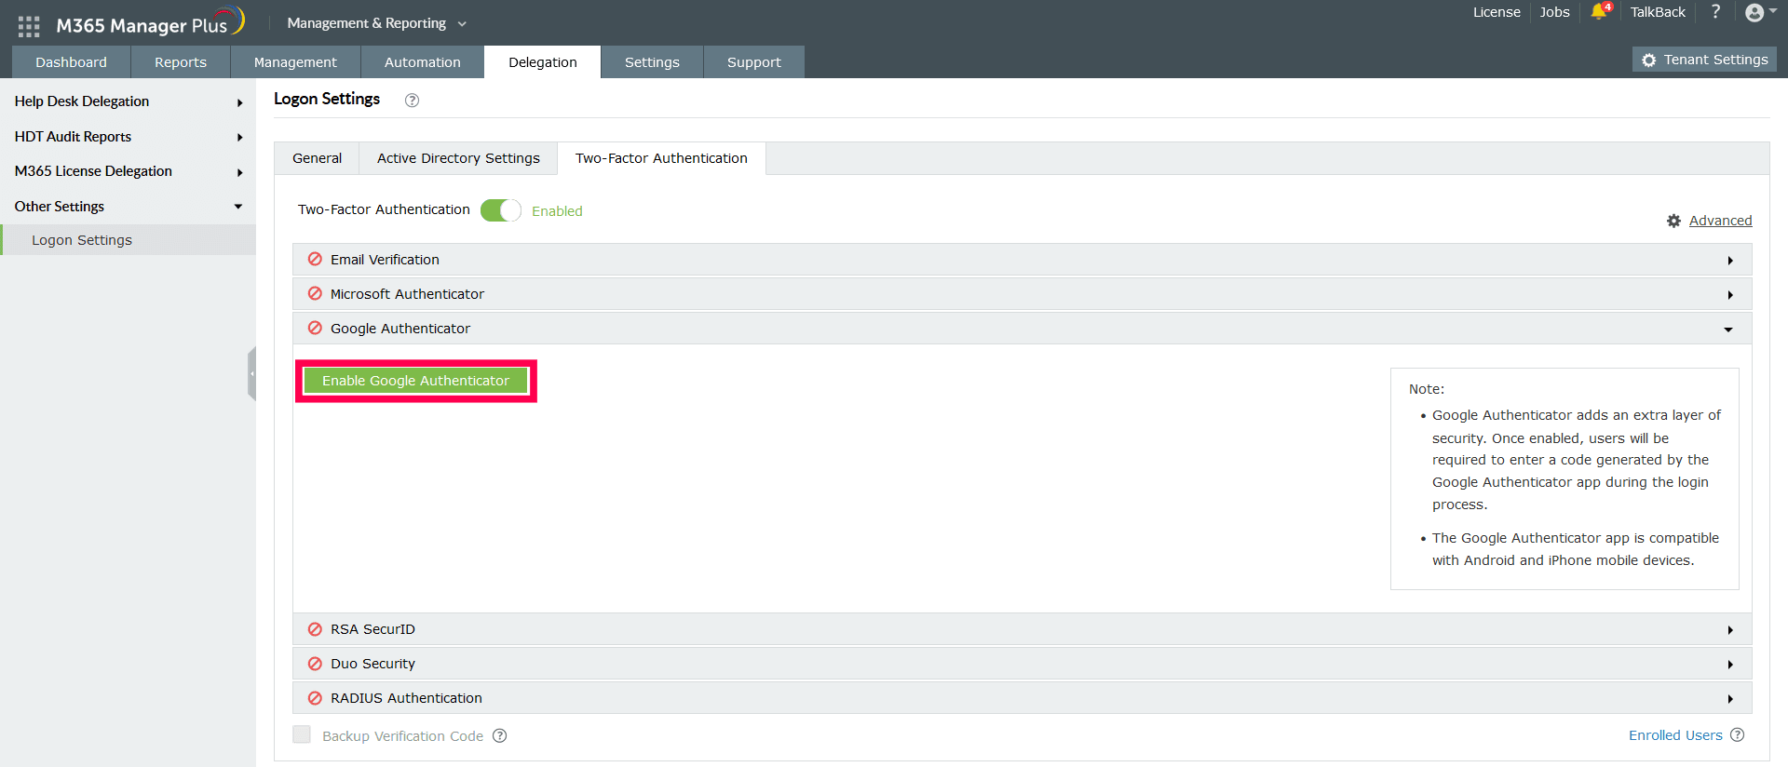Expand Help Desk Delegation sidebar arrow
This screenshot has width=1788, height=767.
[x=239, y=102]
